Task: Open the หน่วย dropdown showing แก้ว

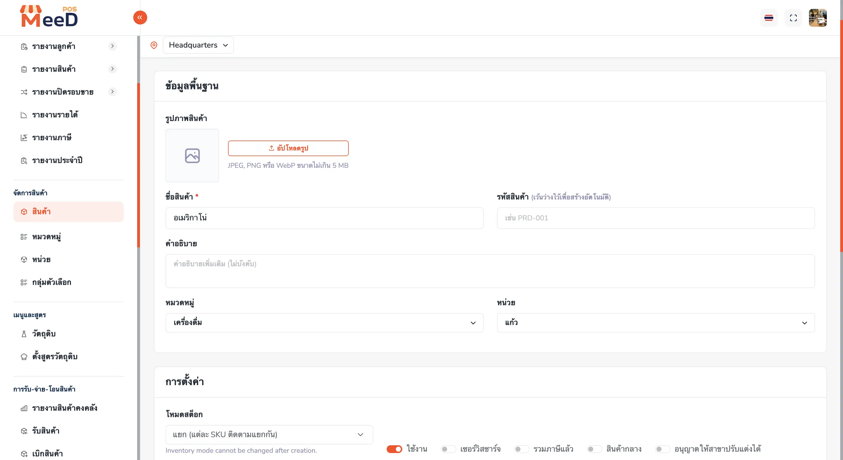Action: (x=656, y=323)
